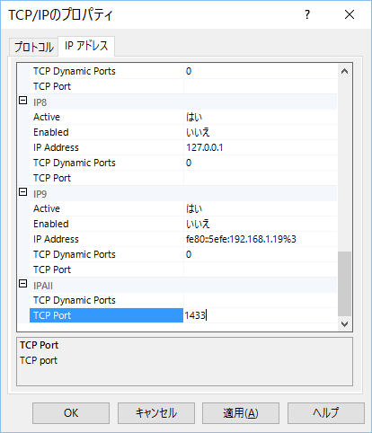The width and height of the screenshot is (372, 433).
Task: Switch to the プロトコル tab
Action: click(33, 48)
